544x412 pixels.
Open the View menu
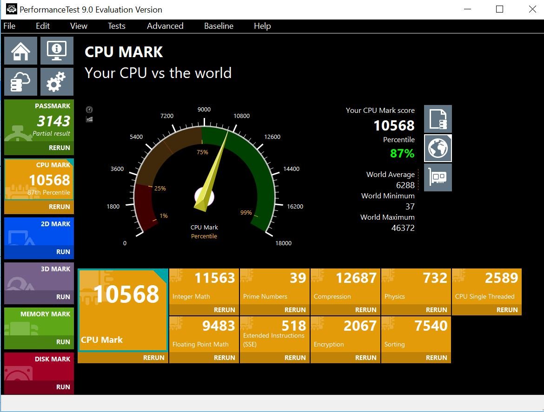79,26
